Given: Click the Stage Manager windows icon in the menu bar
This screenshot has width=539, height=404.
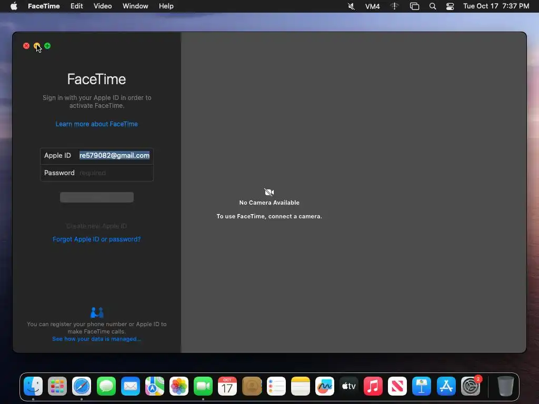Looking at the screenshot, I should click(415, 6).
